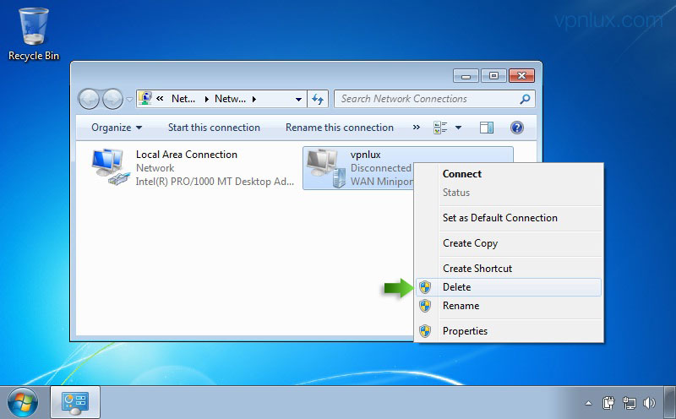The image size is (676, 419).
Task: Choose Create Copy in context menu
Action: click(x=509, y=243)
